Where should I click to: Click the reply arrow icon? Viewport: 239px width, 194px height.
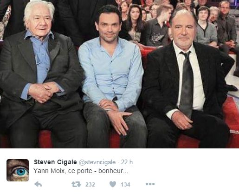click(38, 184)
